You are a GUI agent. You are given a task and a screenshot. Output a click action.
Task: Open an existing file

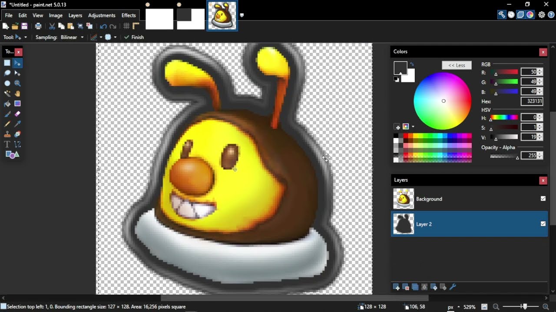(15, 26)
